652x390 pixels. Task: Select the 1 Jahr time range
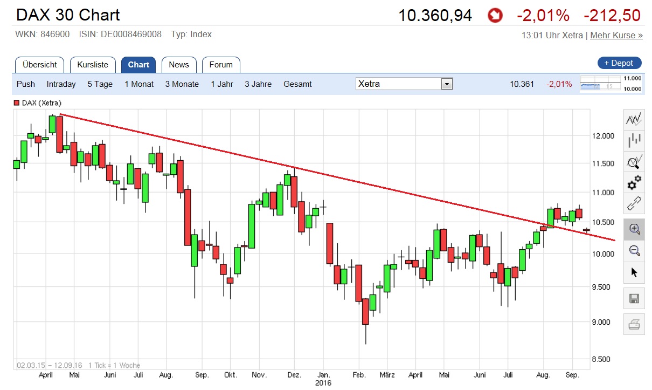(221, 84)
